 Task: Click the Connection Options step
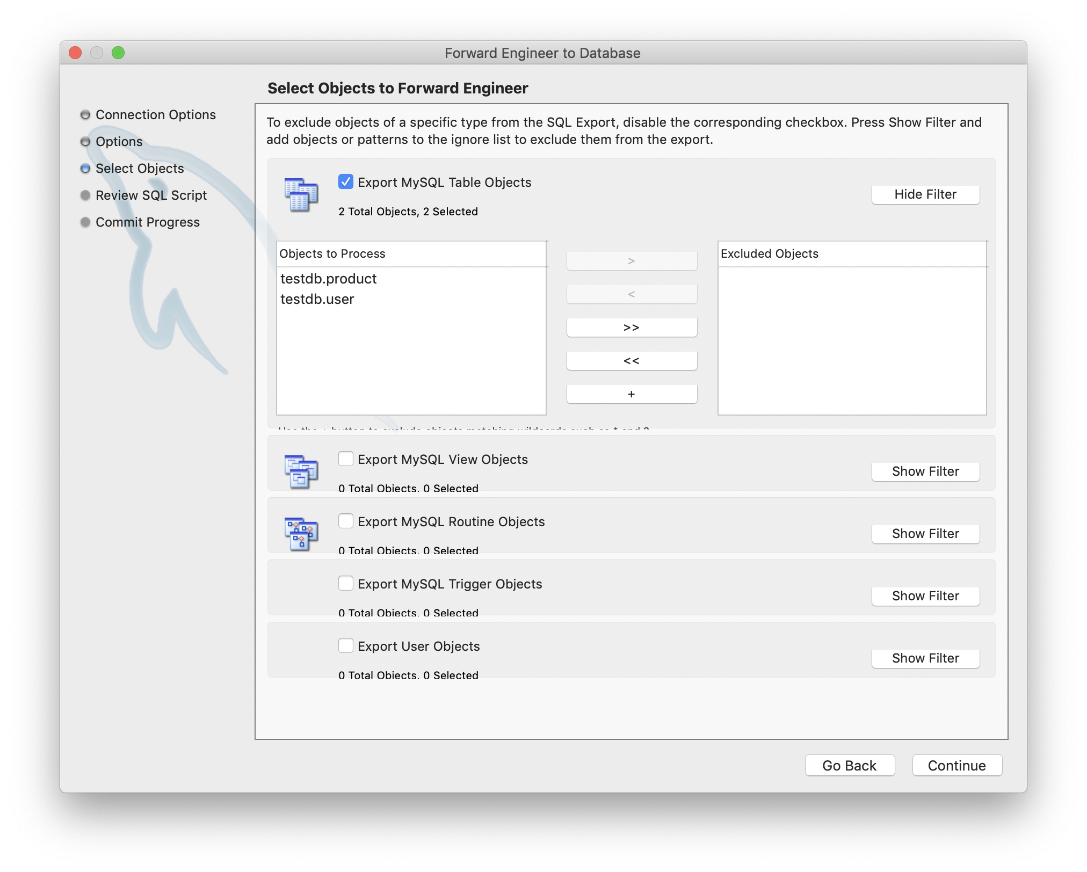click(156, 115)
